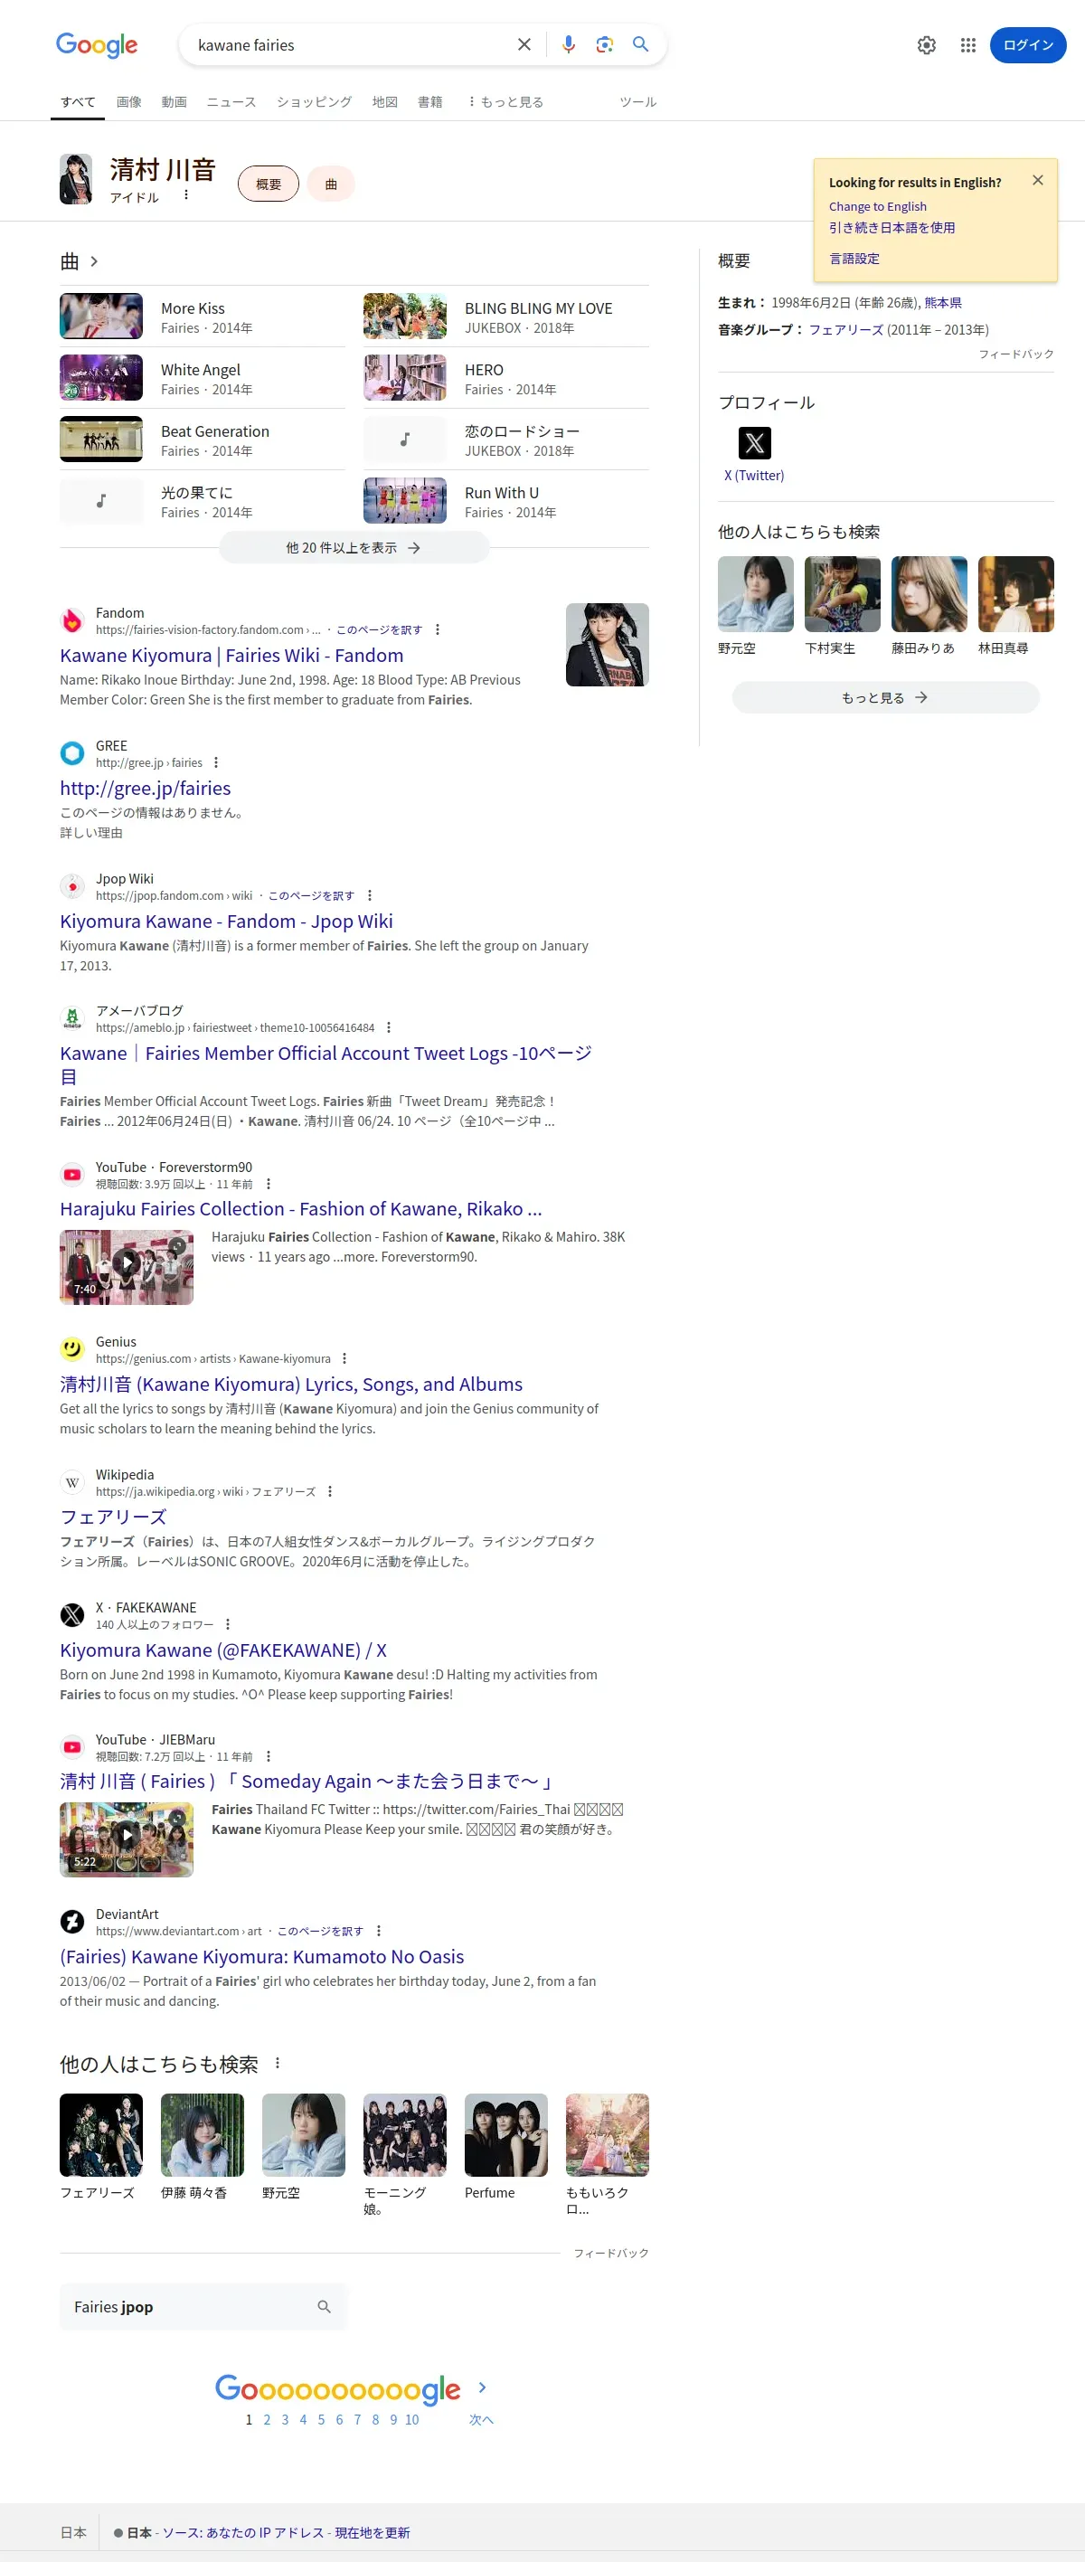Show 他 20 件以上を表示 more songs
The width and height of the screenshot is (1085, 2562).
click(x=354, y=548)
